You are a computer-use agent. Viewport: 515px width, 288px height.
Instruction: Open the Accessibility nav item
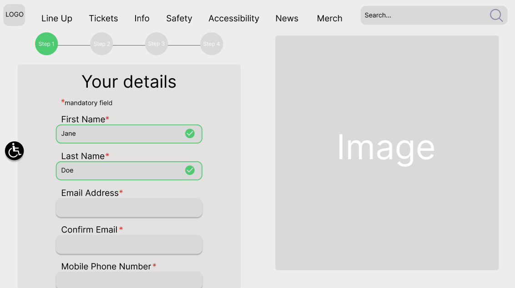click(x=234, y=19)
